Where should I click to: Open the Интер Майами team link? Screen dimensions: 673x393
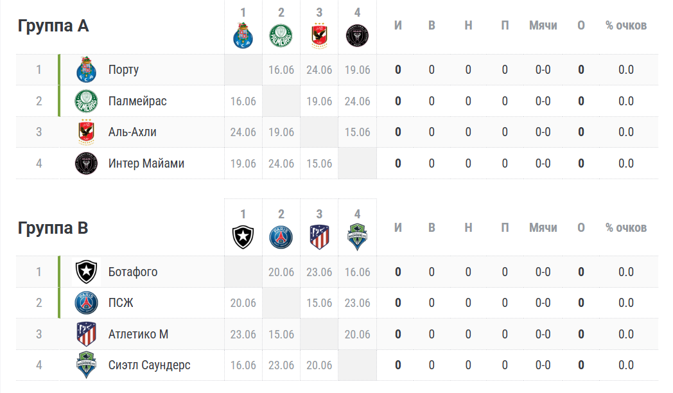click(x=146, y=164)
